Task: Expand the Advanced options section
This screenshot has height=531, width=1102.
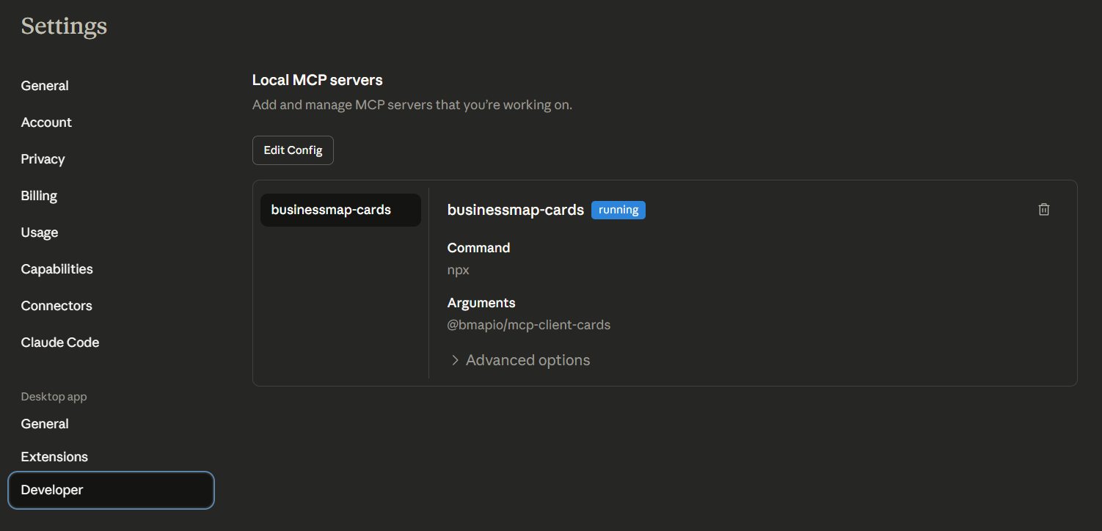Action: click(519, 360)
